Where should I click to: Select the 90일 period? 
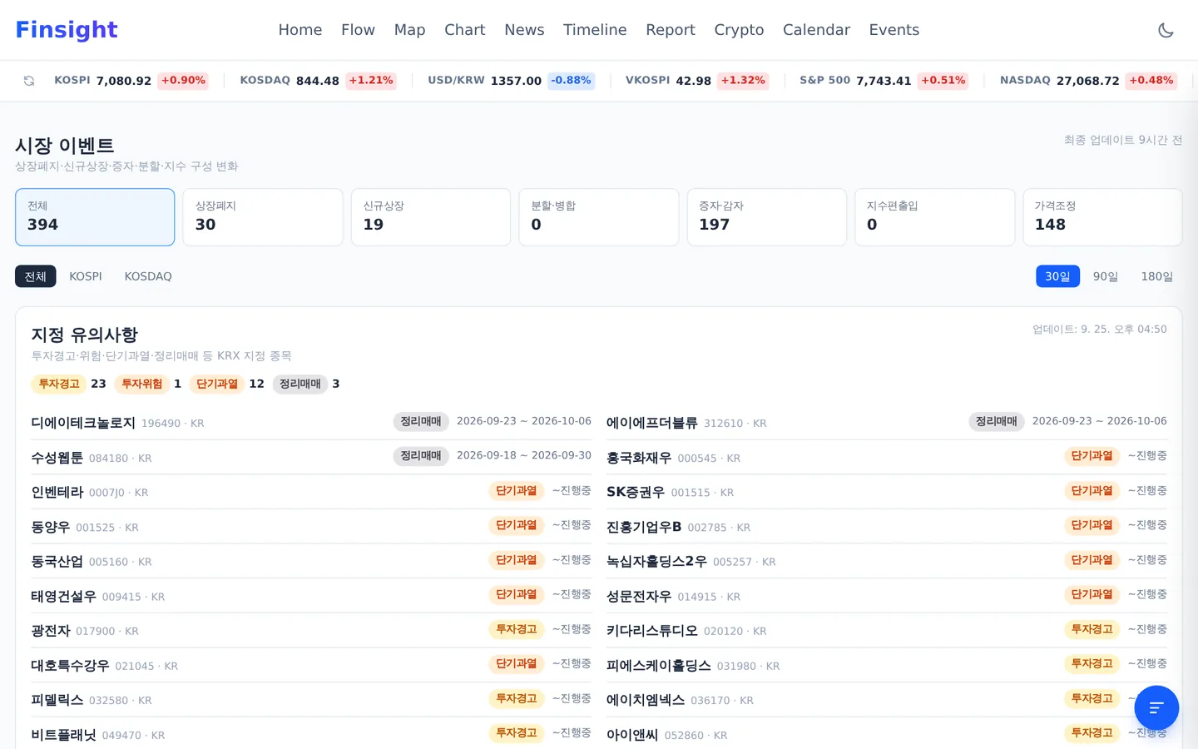1106,276
